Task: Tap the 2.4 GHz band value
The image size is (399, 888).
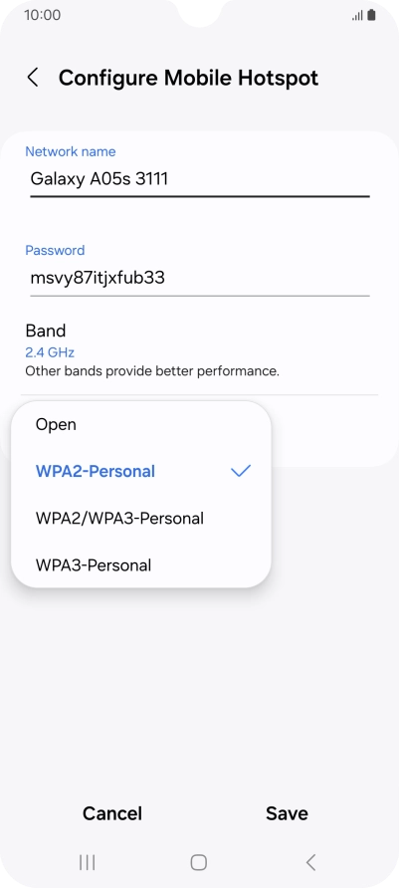Action: pyautogui.click(x=50, y=352)
